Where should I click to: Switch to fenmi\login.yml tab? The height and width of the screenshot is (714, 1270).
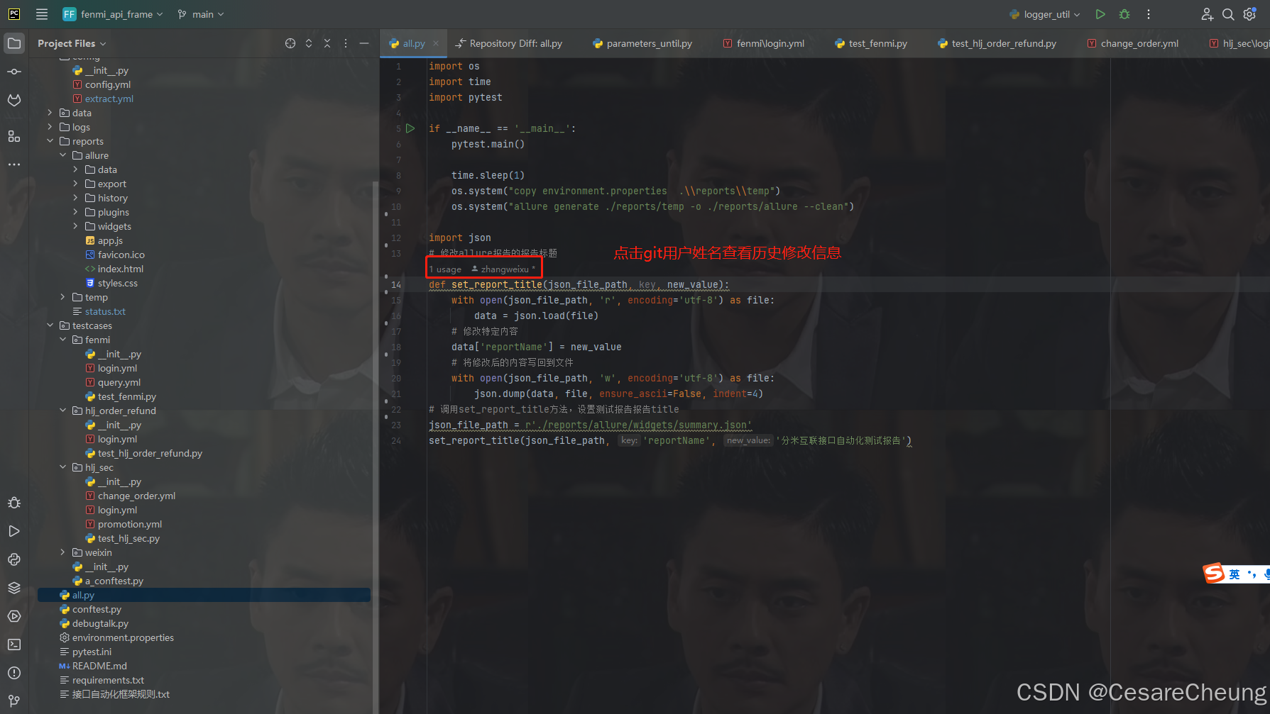coord(764,43)
